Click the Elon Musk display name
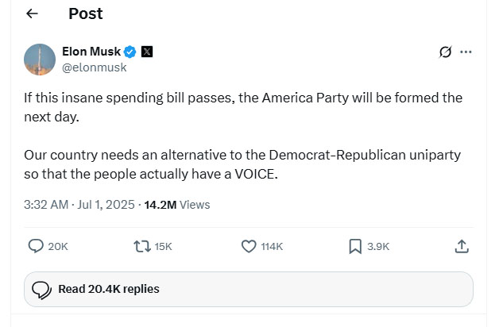The image size is (499, 327). coord(91,52)
